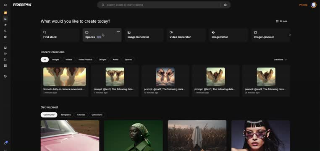Click the camera icon in search bar
This screenshot has height=151, width=320.
point(225,5)
